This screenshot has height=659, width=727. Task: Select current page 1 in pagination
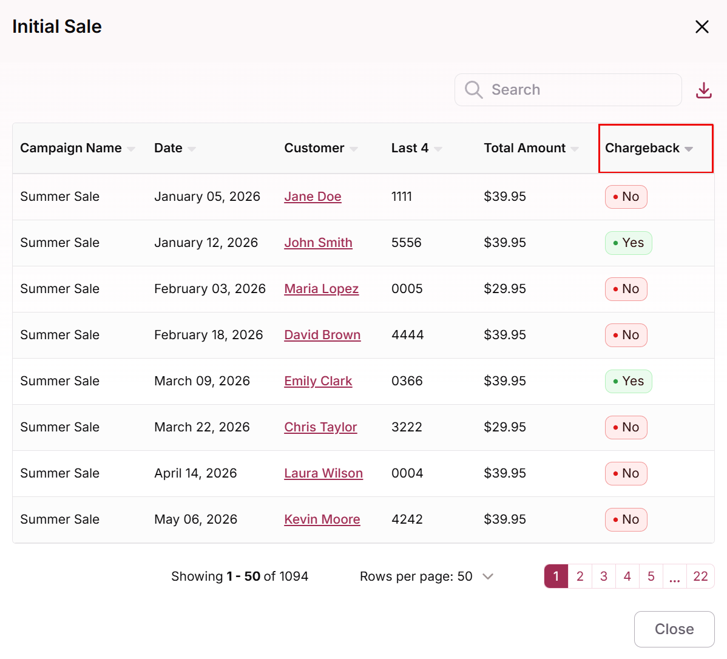click(x=556, y=576)
